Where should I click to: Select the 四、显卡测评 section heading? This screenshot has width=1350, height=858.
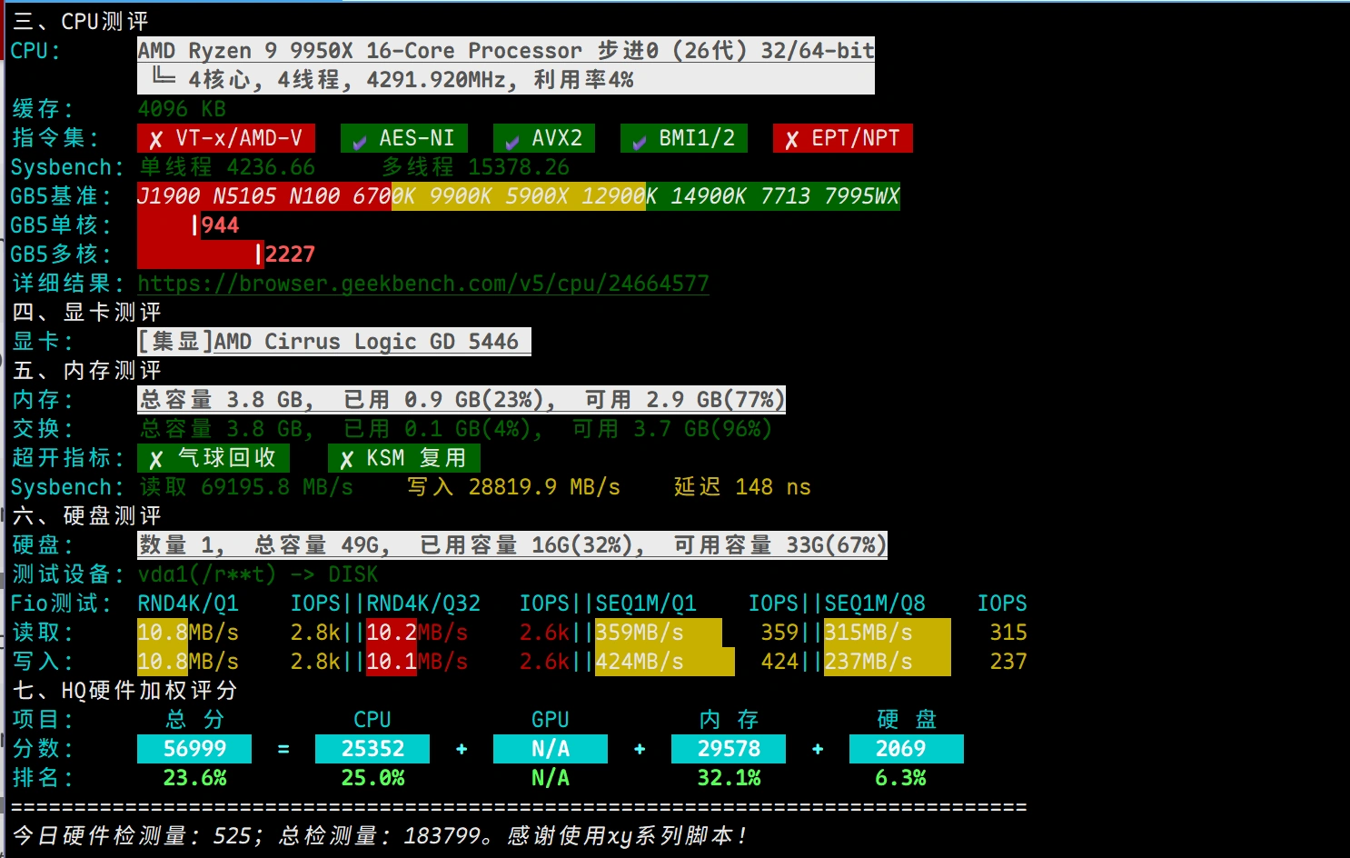click(86, 313)
